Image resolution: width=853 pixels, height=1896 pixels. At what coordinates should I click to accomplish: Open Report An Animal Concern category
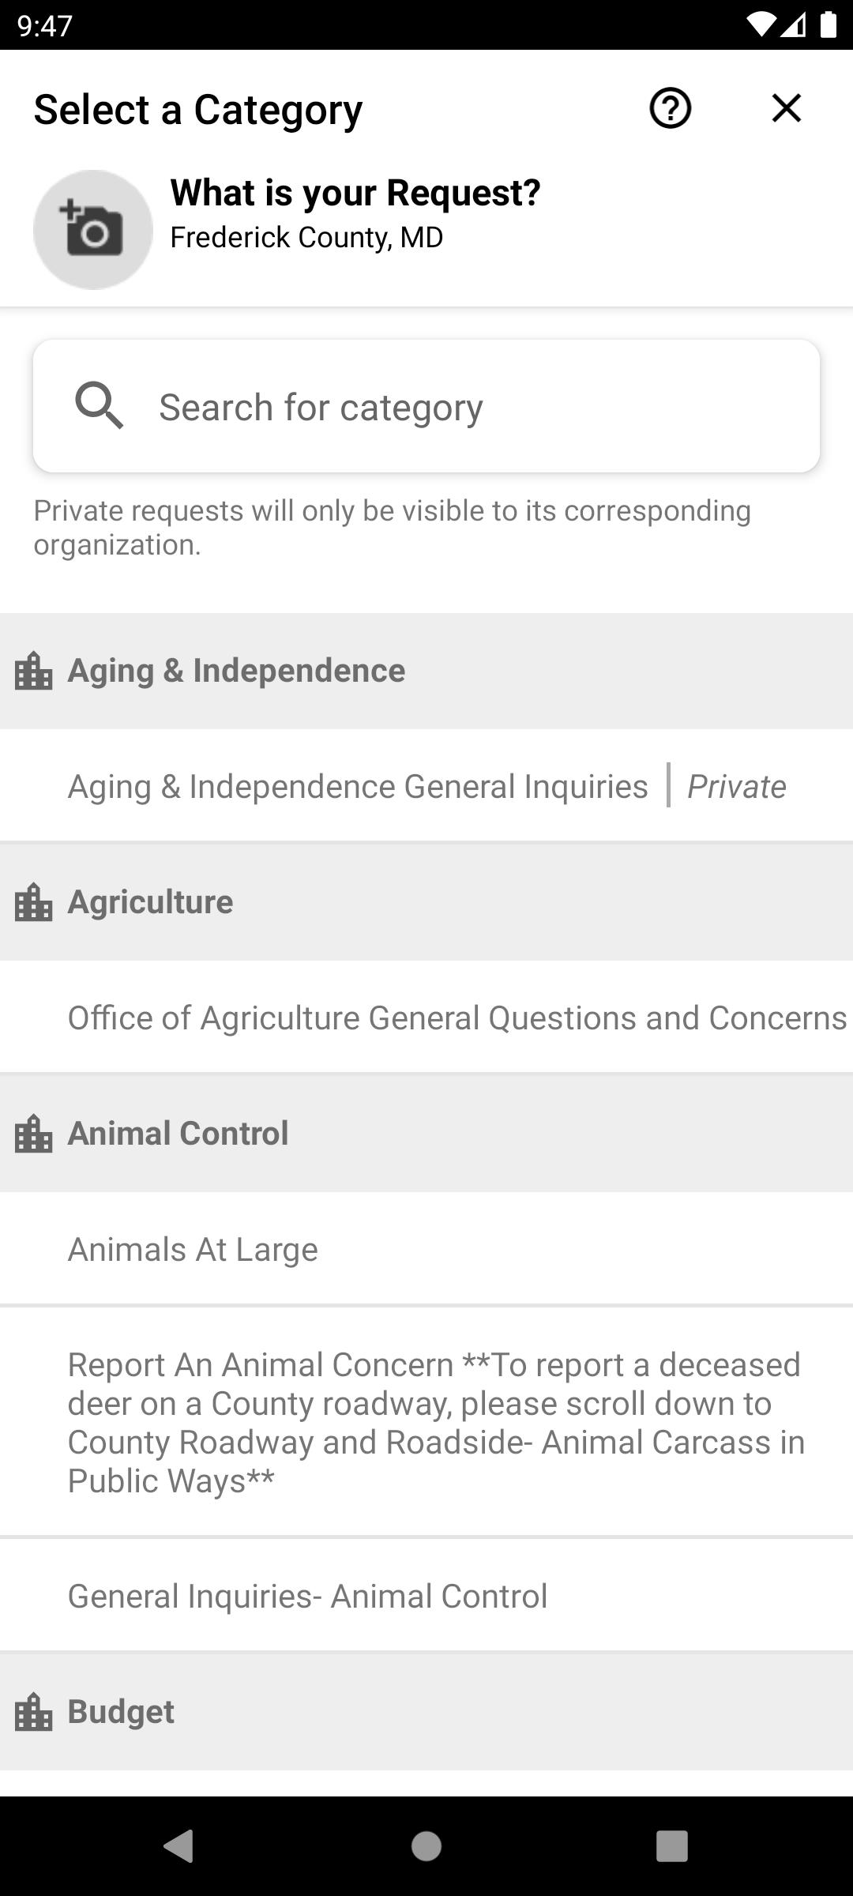[x=434, y=1422]
